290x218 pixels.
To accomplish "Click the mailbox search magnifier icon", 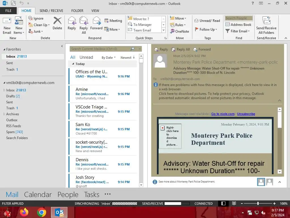I will point(133,49).
